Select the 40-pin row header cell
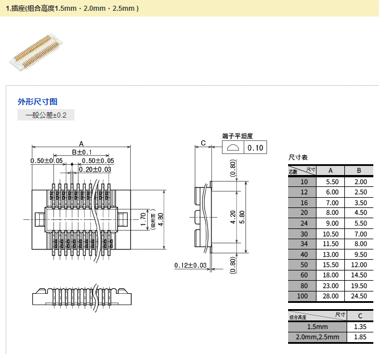The height and width of the screenshot is (354, 379). (x=303, y=255)
